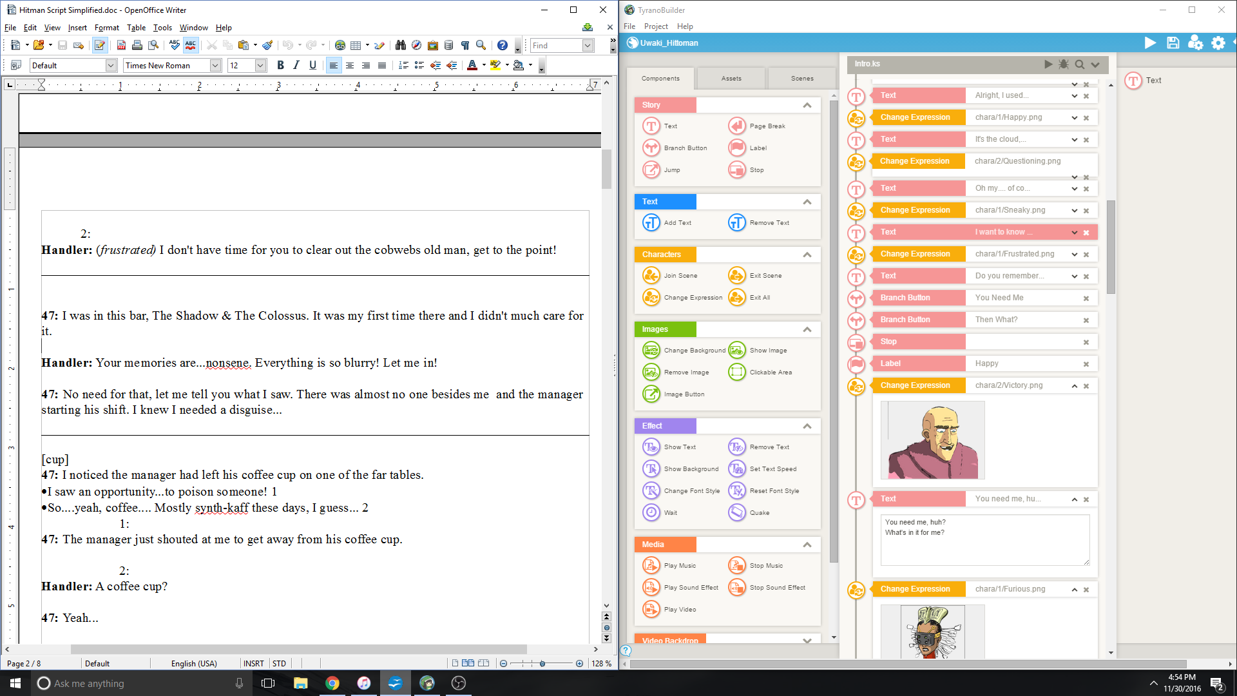The width and height of the screenshot is (1237, 696).
Task: Delete the Stop component row
Action: [x=1086, y=342]
